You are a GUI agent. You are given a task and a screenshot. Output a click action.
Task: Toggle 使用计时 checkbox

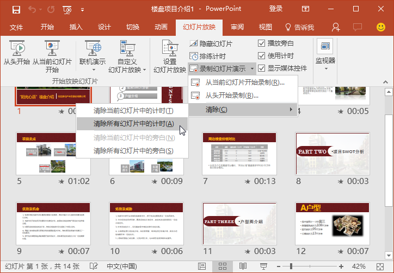[262, 56]
